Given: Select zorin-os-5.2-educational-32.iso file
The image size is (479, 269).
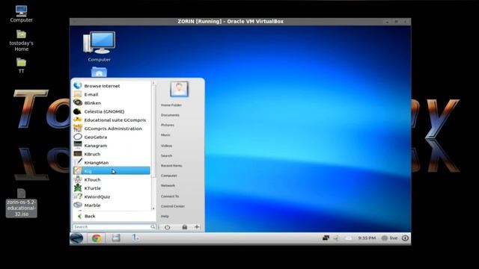Looking at the screenshot, I should point(22,202).
